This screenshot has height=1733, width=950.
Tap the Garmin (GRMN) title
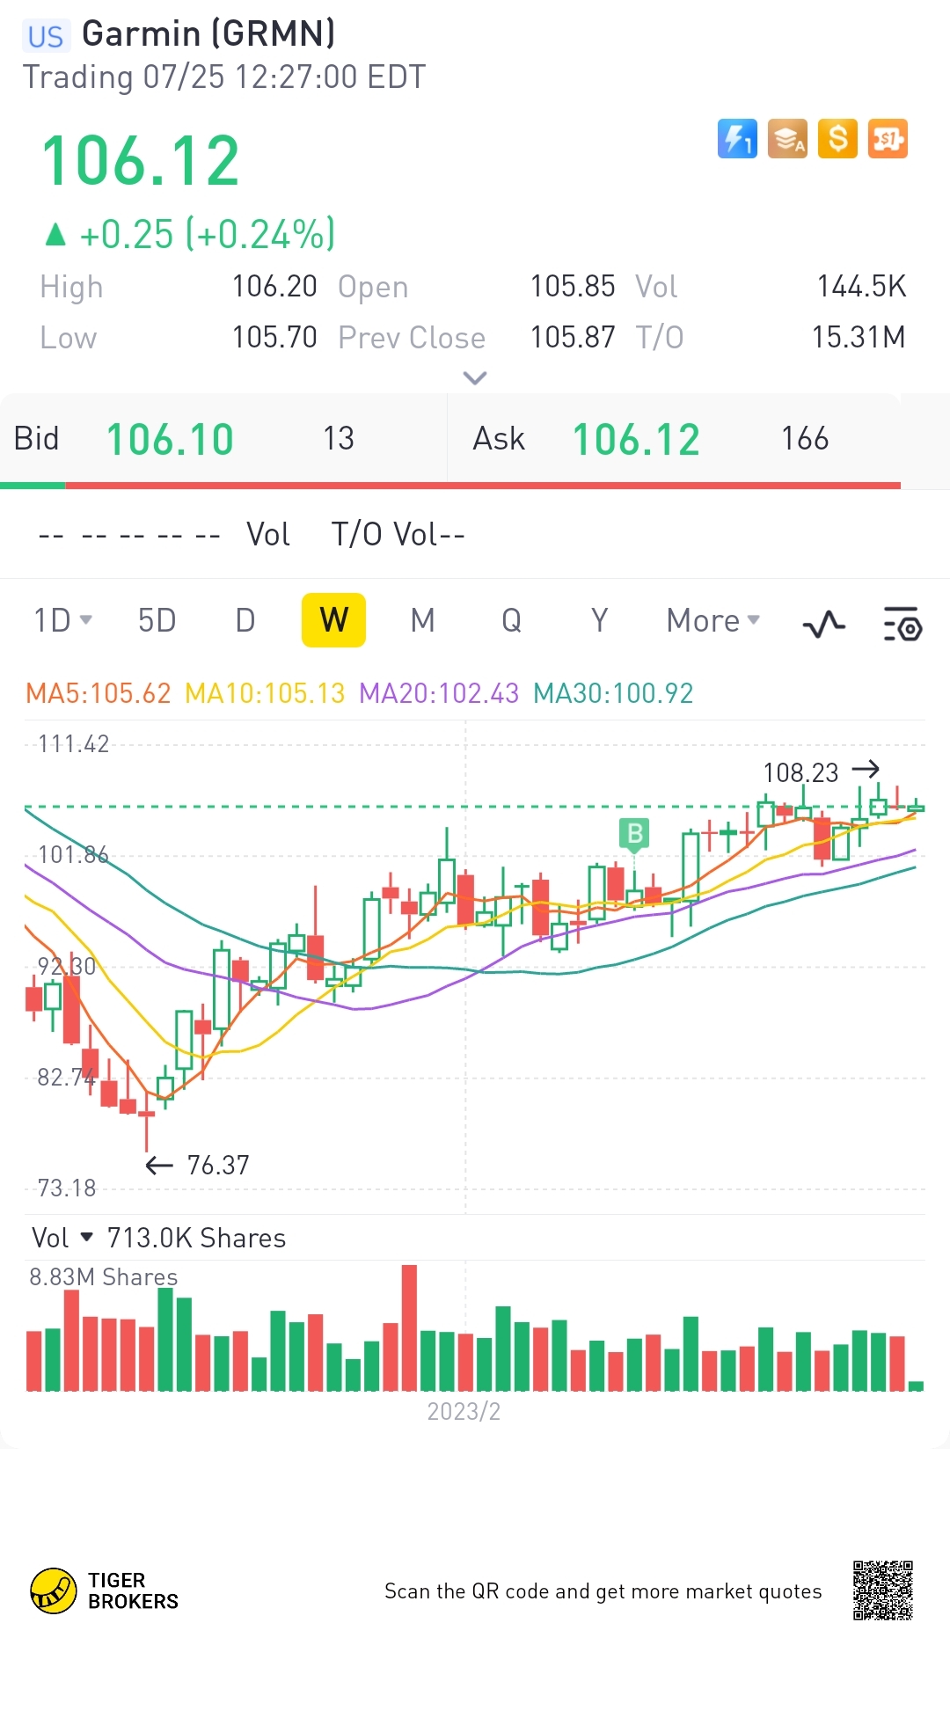tap(208, 33)
